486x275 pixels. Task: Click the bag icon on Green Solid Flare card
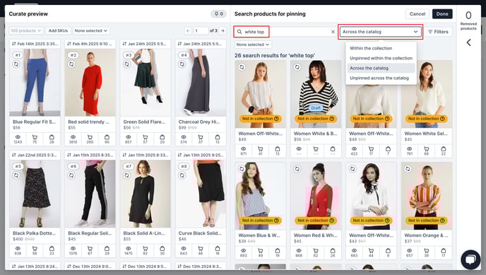pos(162,137)
